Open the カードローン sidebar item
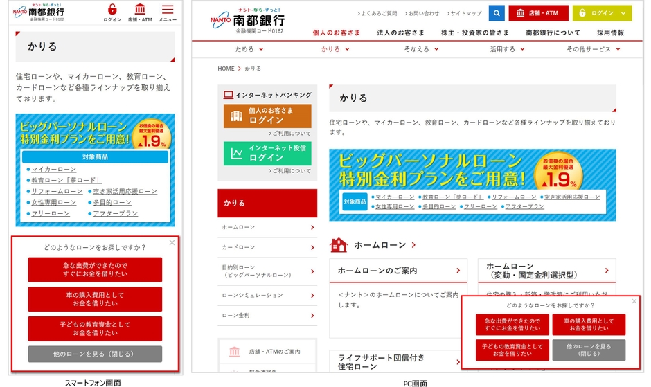Screen dimensions: 651x387 pyautogui.click(x=267, y=247)
